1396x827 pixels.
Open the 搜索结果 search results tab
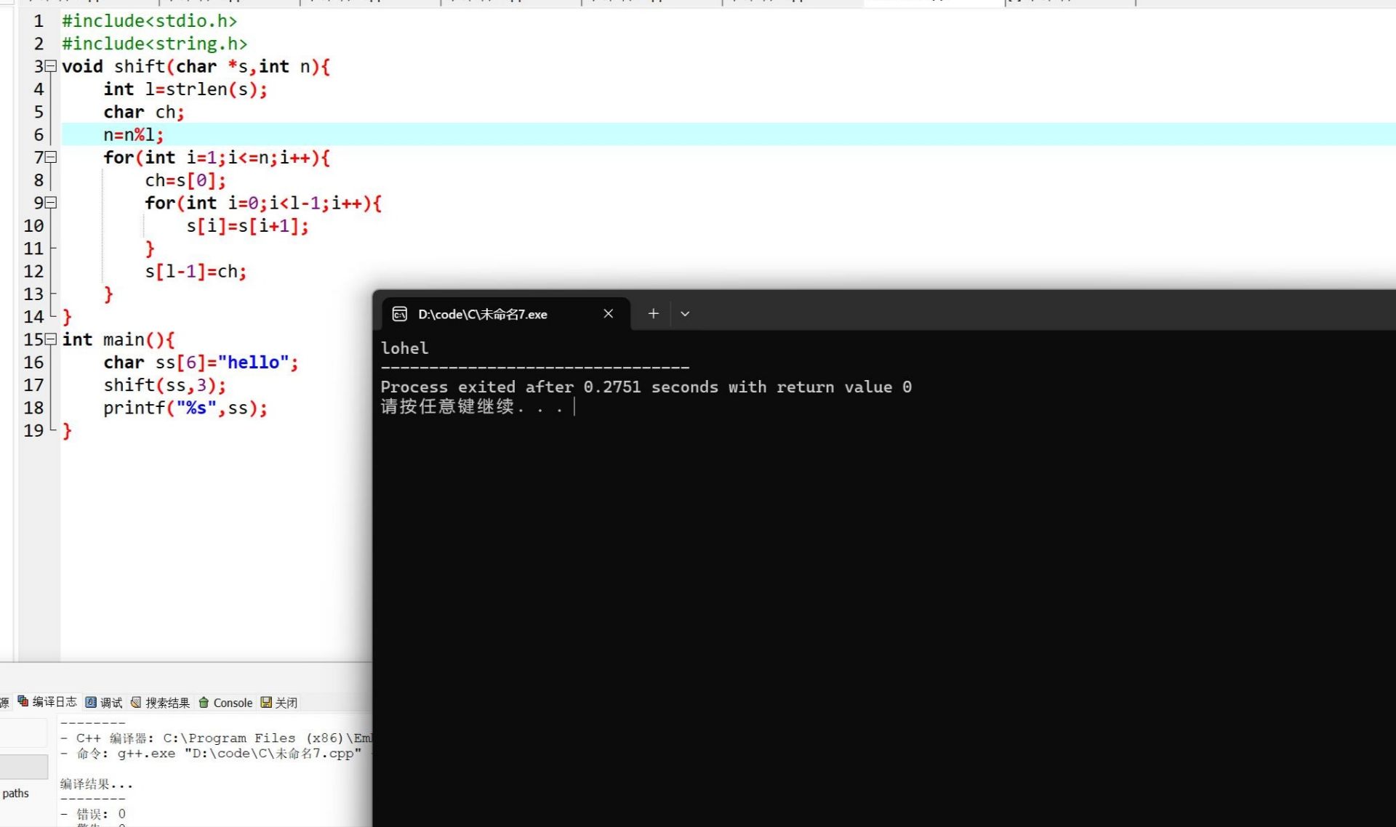pos(167,703)
